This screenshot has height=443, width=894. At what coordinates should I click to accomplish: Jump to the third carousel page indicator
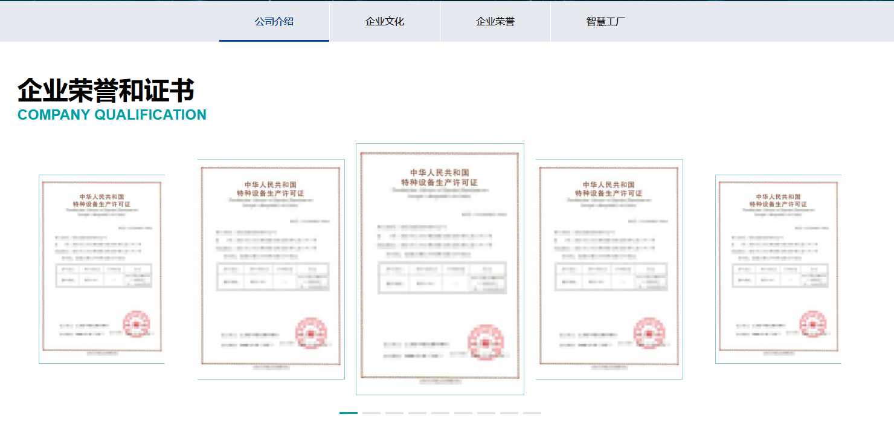click(394, 413)
